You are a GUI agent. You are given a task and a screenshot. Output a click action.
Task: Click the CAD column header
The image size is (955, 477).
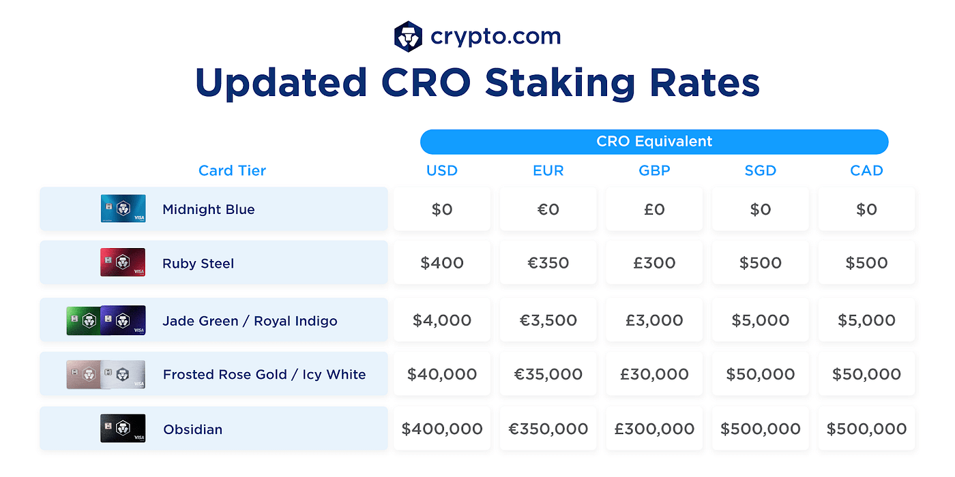click(x=866, y=170)
